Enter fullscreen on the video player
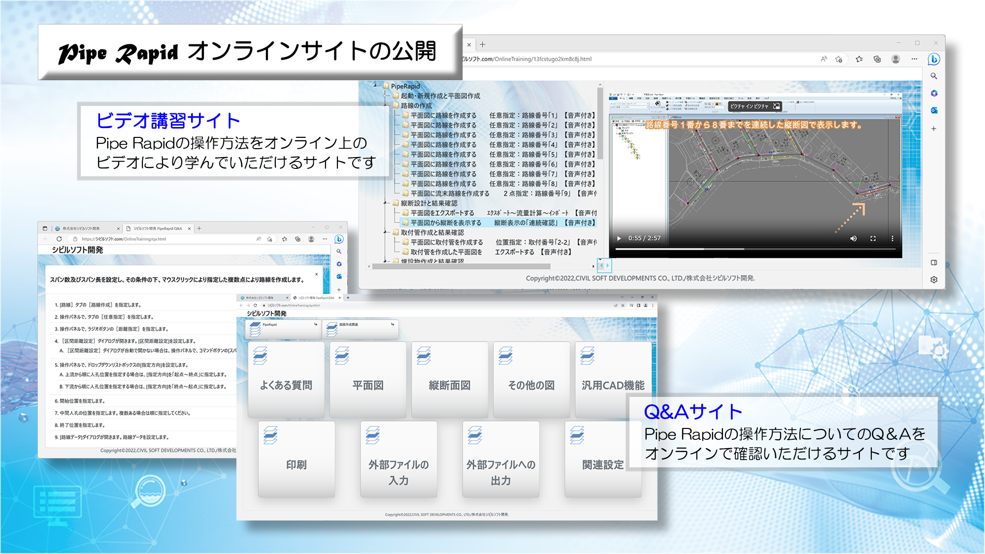Screen dimensions: 985x554 [x=873, y=238]
